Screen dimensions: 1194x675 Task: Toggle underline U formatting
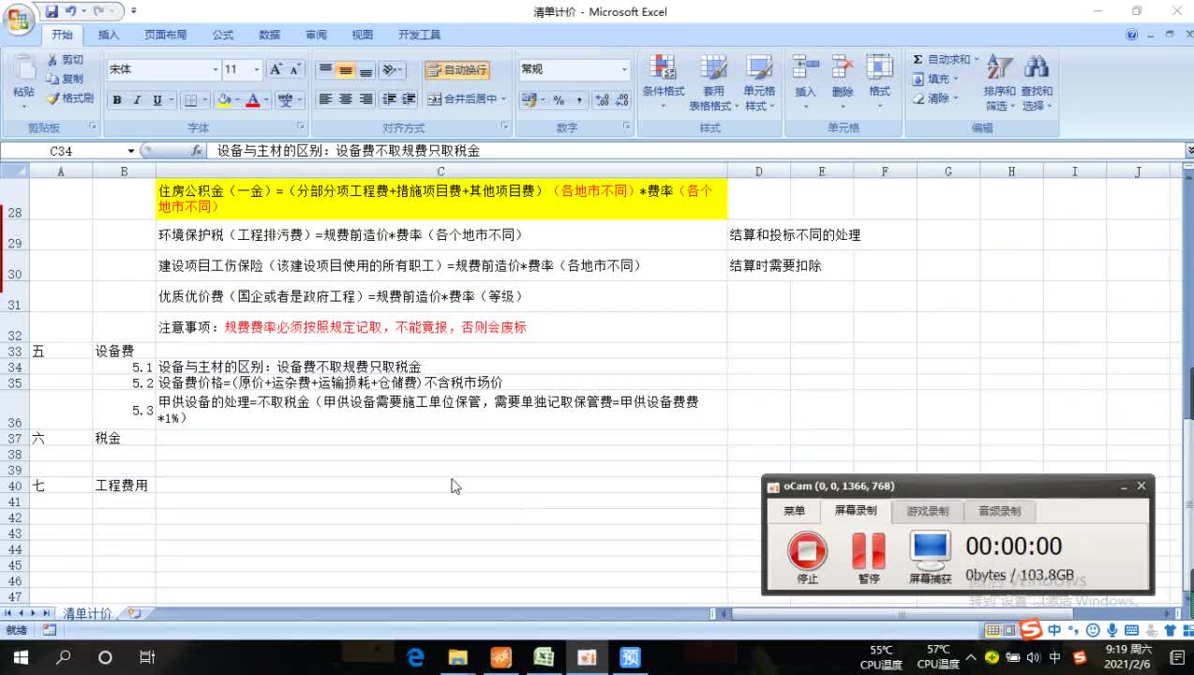pyautogui.click(x=157, y=100)
